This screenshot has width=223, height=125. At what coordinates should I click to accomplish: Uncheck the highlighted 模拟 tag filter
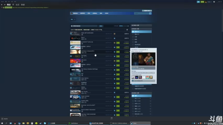[x=133, y=96]
